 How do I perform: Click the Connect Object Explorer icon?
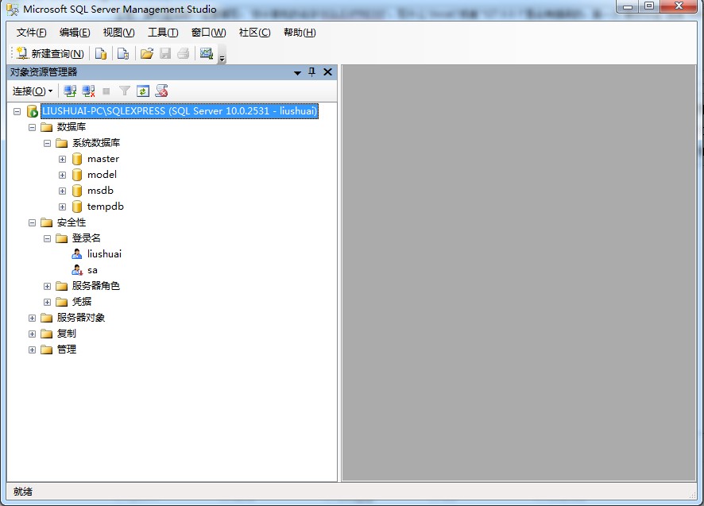[71, 91]
